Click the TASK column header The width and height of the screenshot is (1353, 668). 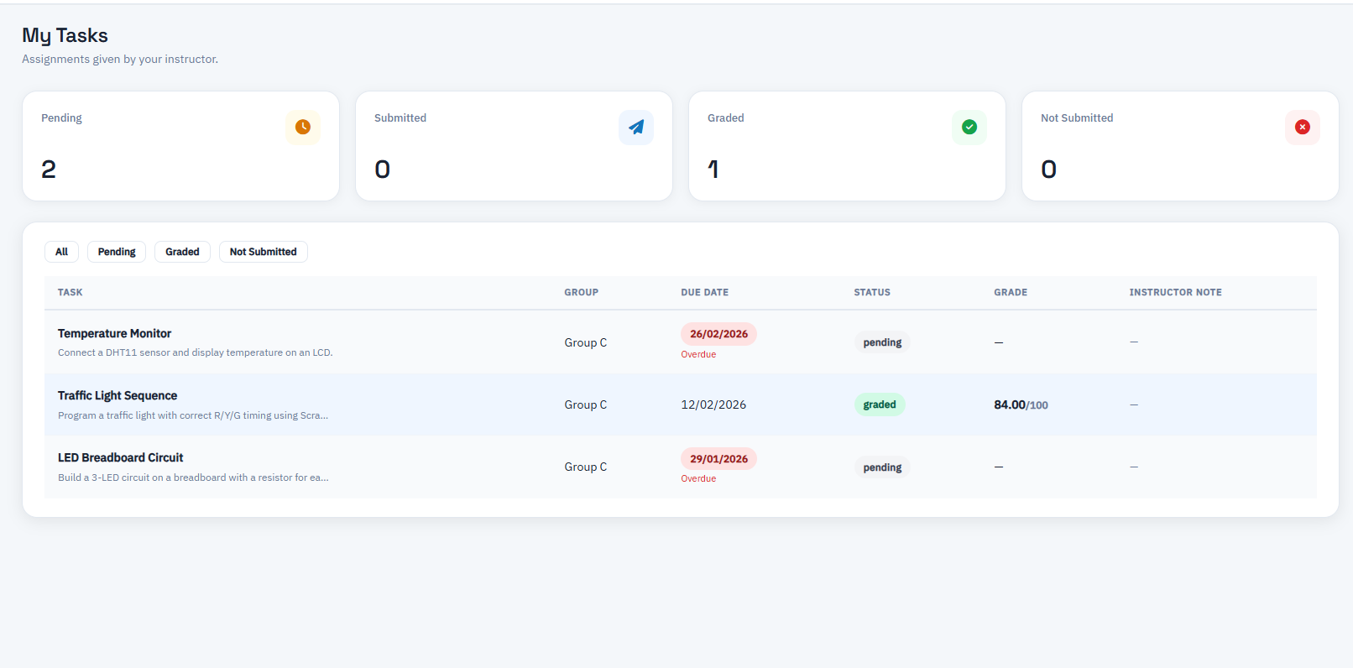[x=71, y=292]
